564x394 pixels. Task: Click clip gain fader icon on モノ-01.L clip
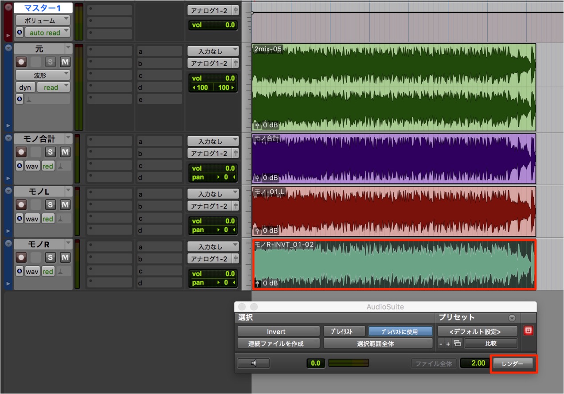tap(258, 230)
